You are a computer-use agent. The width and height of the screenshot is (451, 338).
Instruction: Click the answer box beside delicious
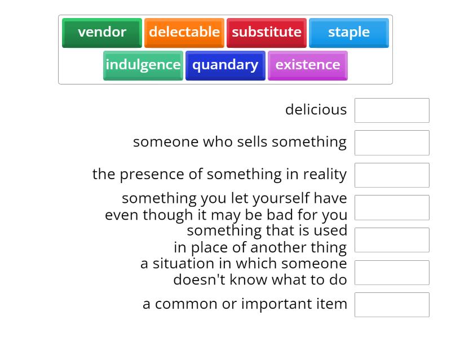pyautogui.click(x=392, y=110)
